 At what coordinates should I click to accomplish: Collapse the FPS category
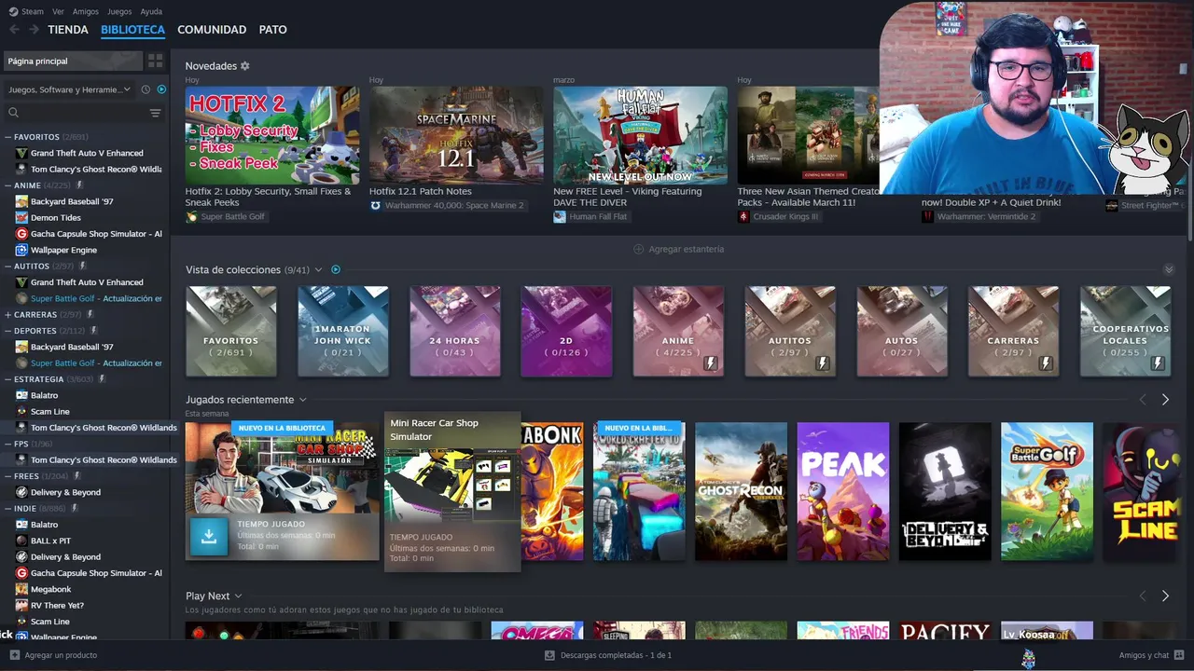pos(8,444)
